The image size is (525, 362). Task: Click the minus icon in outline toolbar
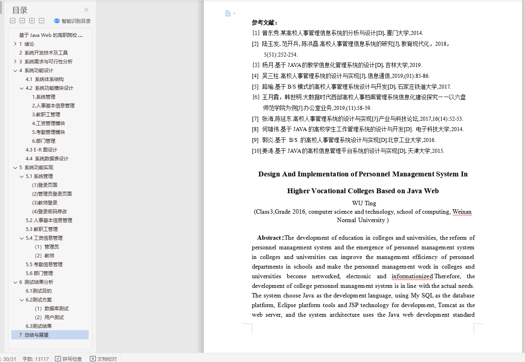[42, 21]
